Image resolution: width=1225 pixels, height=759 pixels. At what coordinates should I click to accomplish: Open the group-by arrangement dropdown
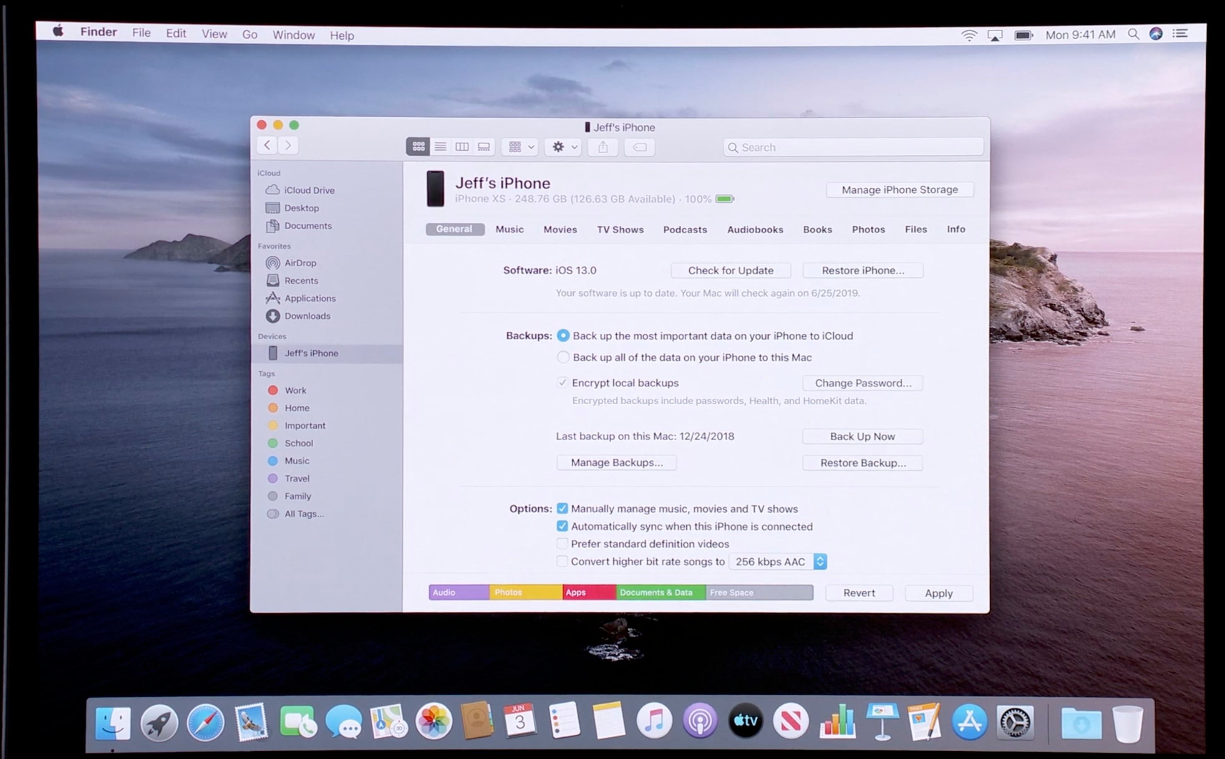(520, 147)
